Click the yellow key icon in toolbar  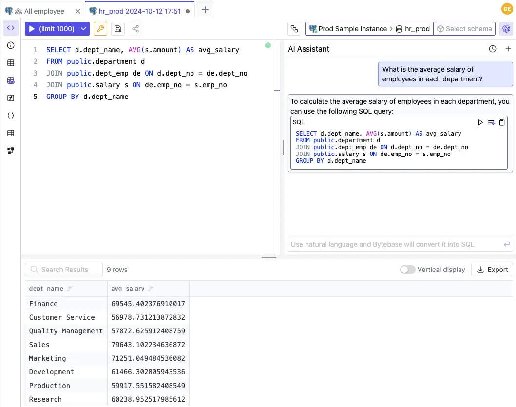pyautogui.click(x=100, y=29)
